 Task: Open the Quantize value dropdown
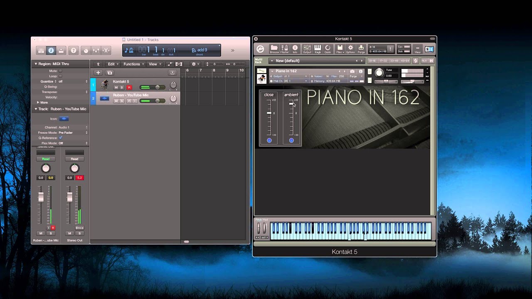[73, 81]
